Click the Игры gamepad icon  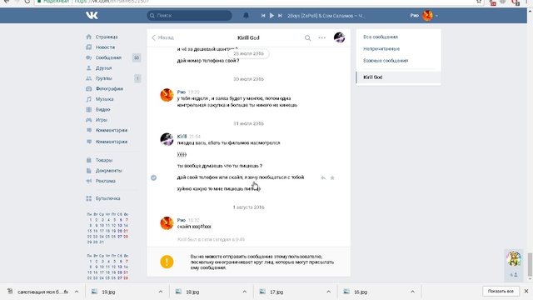(x=89, y=120)
